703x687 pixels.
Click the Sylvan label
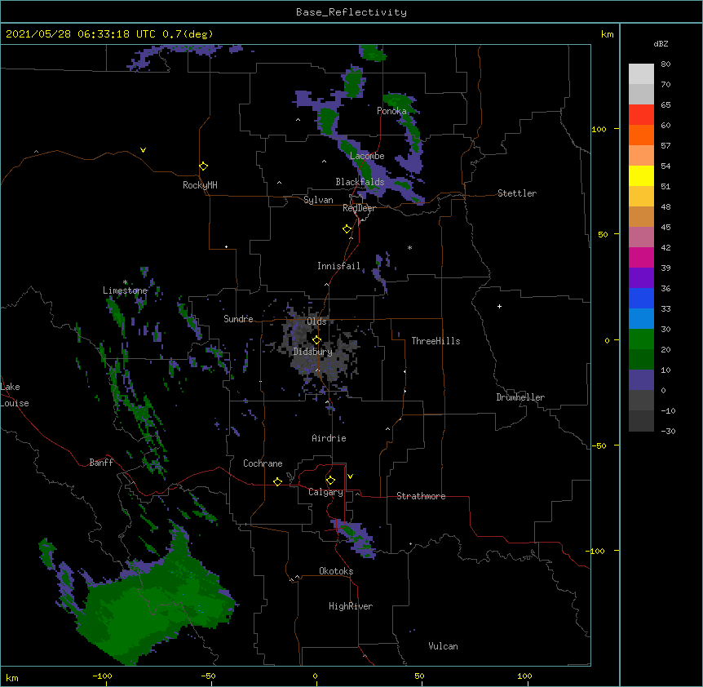click(x=318, y=200)
